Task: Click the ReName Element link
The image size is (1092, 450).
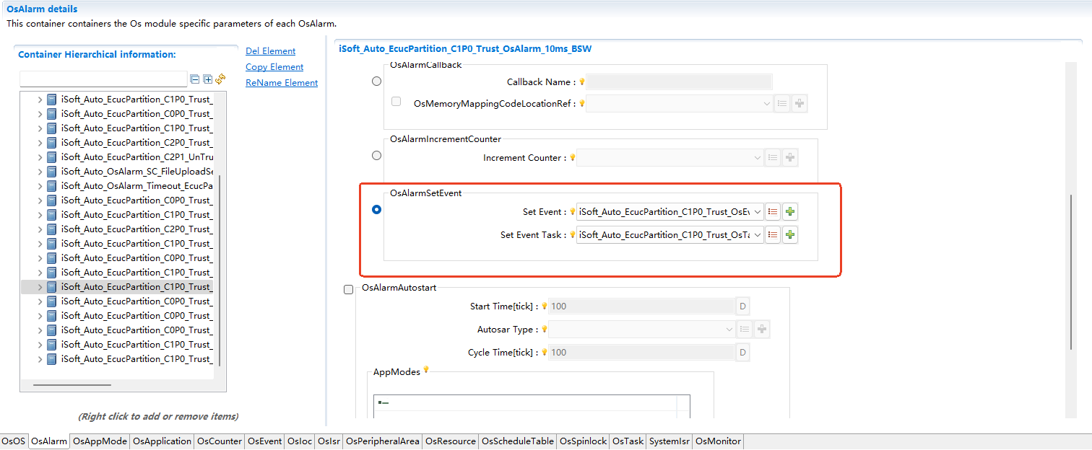Action: point(282,83)
